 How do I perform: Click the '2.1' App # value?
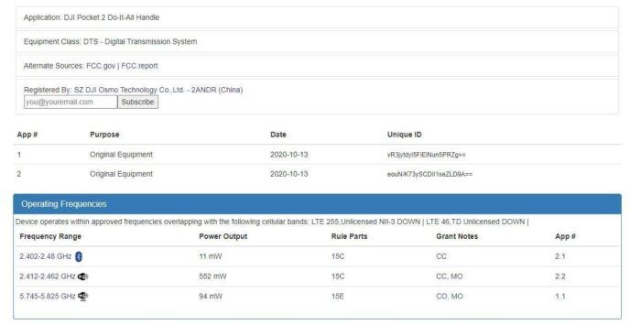[560, 256]
